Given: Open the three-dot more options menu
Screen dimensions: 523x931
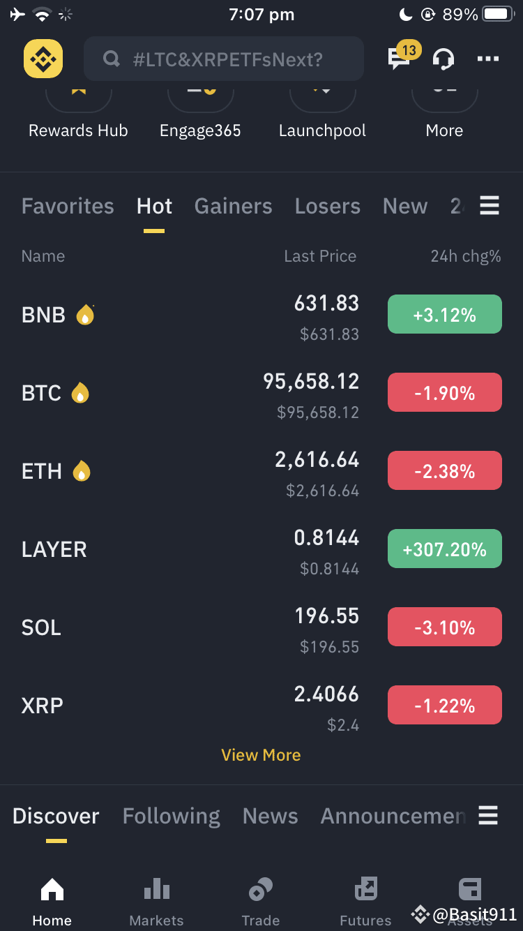Looking at the screenshot, I should 488,59.
